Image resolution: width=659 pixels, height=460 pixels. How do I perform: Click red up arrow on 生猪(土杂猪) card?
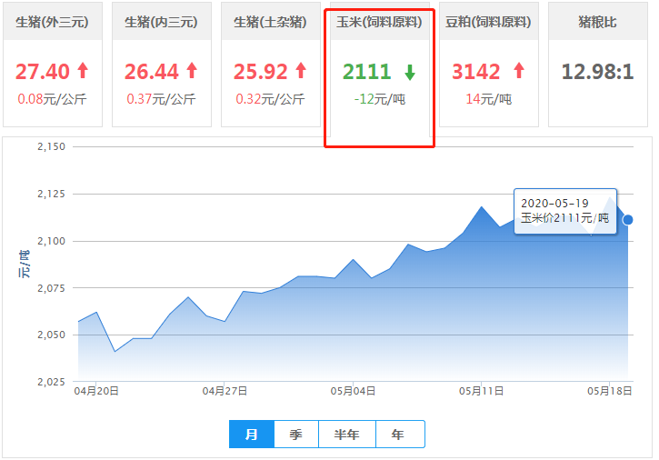[301, 71]
